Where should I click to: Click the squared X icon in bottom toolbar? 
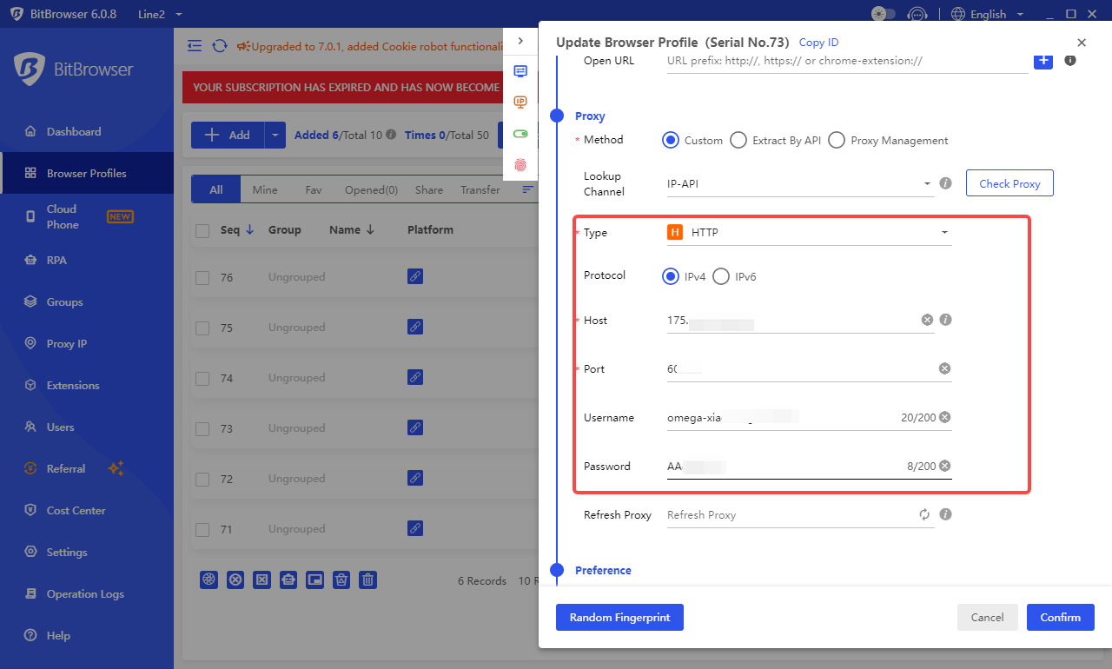point(261,580)
